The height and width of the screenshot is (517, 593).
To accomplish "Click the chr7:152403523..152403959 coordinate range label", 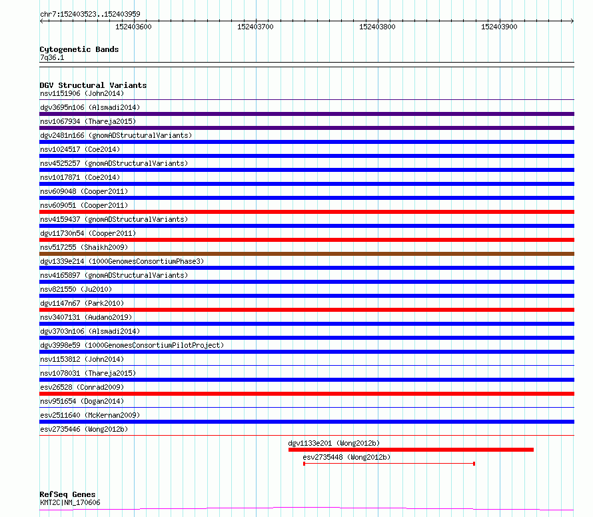I will coord(90,14).
